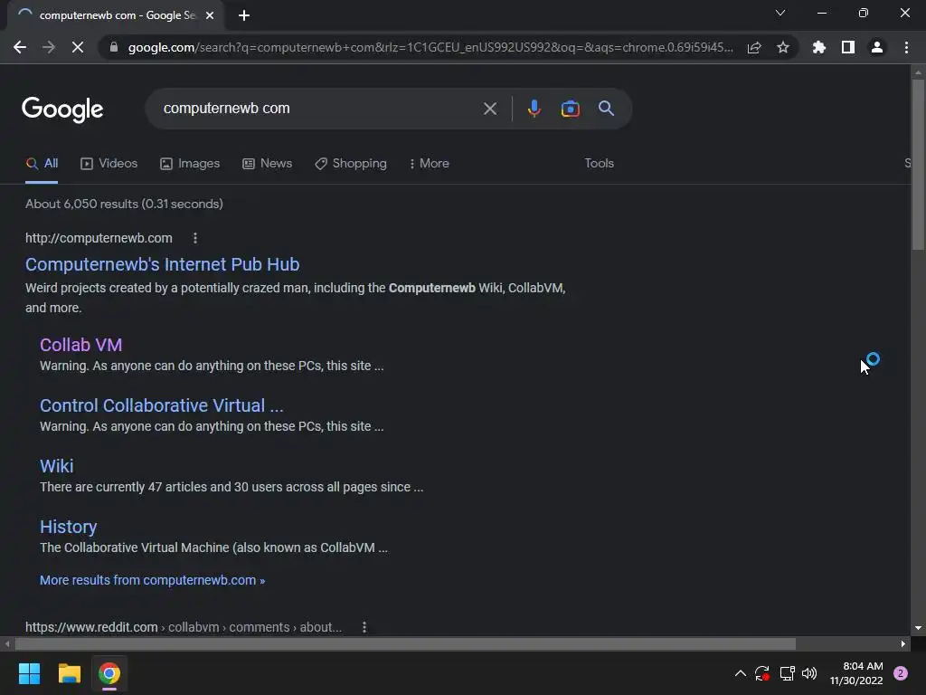The height and width of the screenshot is (695, 926).
Task: Open the search Tools options
Action: tap(599, 164)
